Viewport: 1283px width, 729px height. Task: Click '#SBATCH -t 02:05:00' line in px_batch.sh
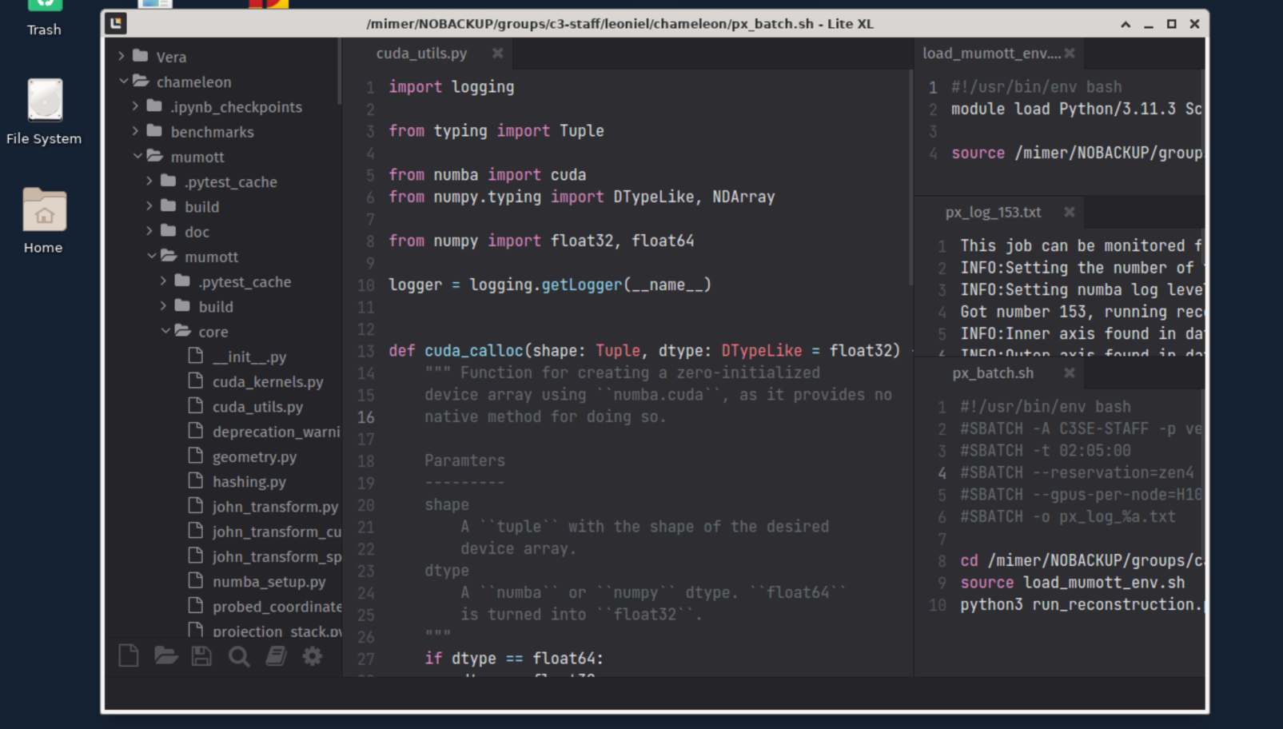pos(1046,450)
